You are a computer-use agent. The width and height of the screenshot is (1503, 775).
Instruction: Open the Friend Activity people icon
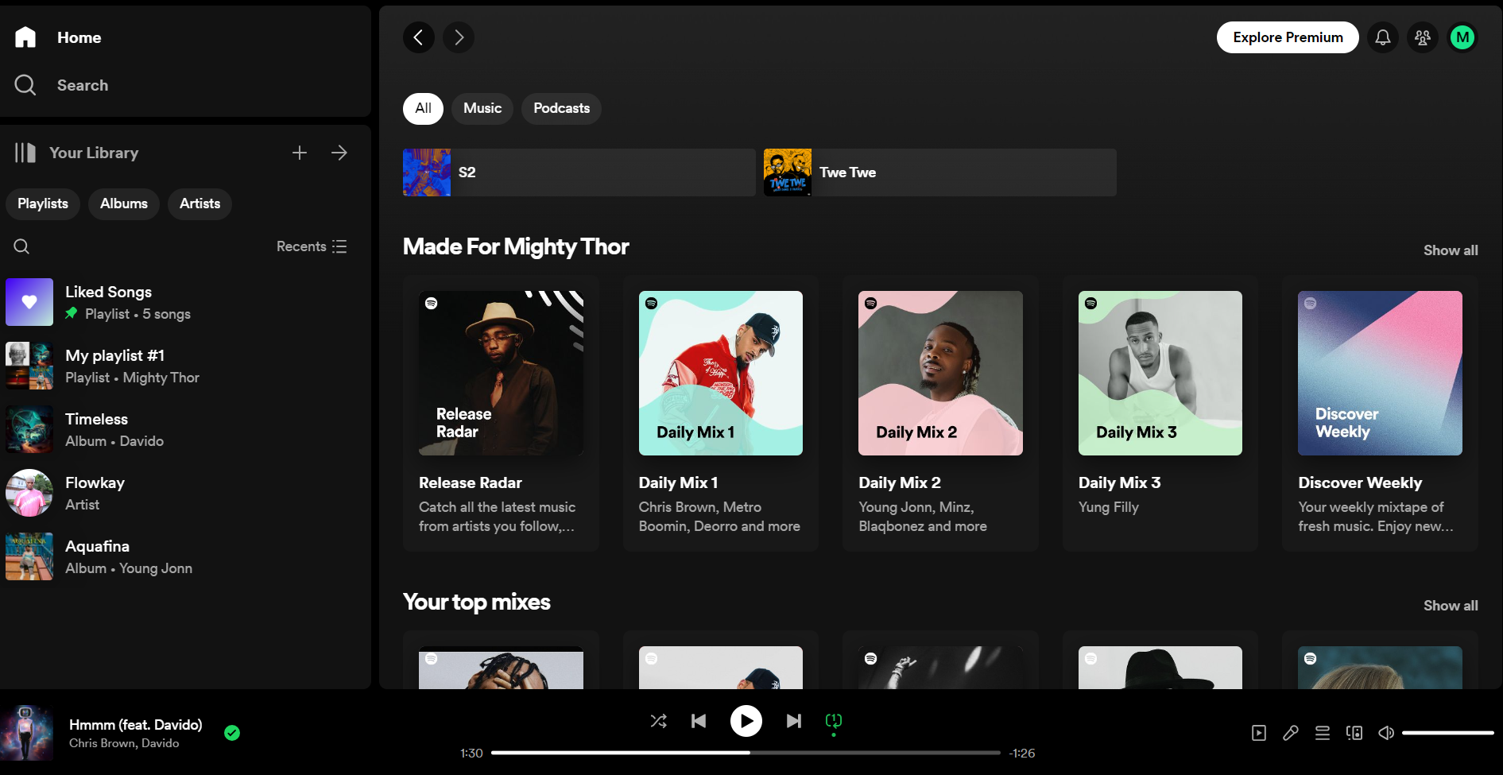point(1423,37)
